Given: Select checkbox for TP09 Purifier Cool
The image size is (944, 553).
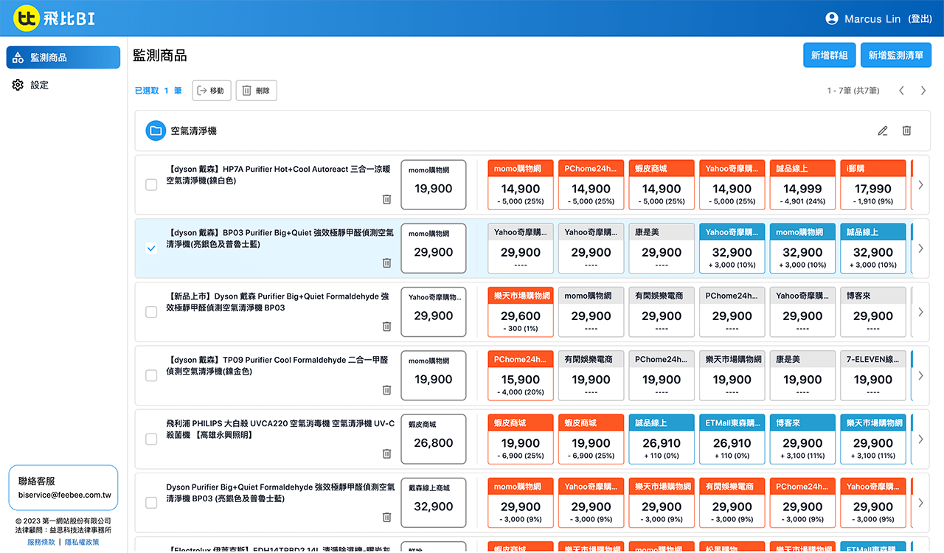Looking at the screenshot, I should pyautogui.click(x=151, y=375).
